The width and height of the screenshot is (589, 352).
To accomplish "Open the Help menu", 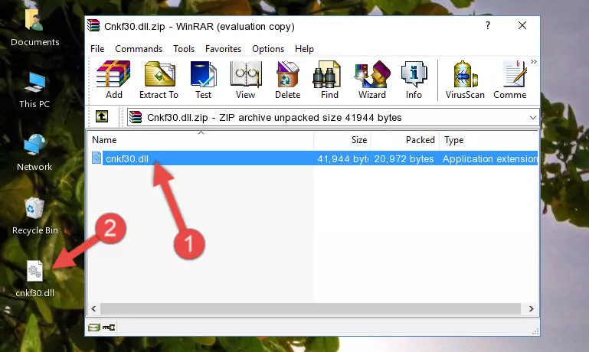I will (304, 49).
